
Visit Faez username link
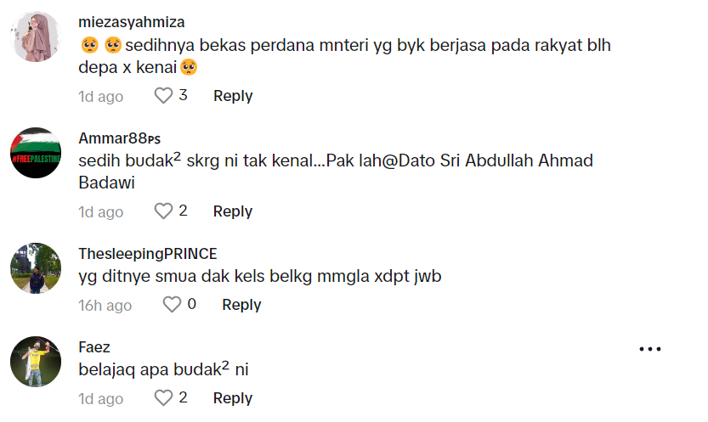[x=94, y=347]
